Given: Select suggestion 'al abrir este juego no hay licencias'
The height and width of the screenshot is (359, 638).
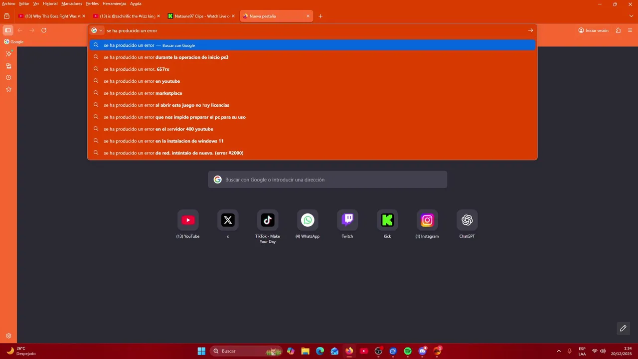Looking at the screenshot, I should pyautogui.click(x=313, y=105).
